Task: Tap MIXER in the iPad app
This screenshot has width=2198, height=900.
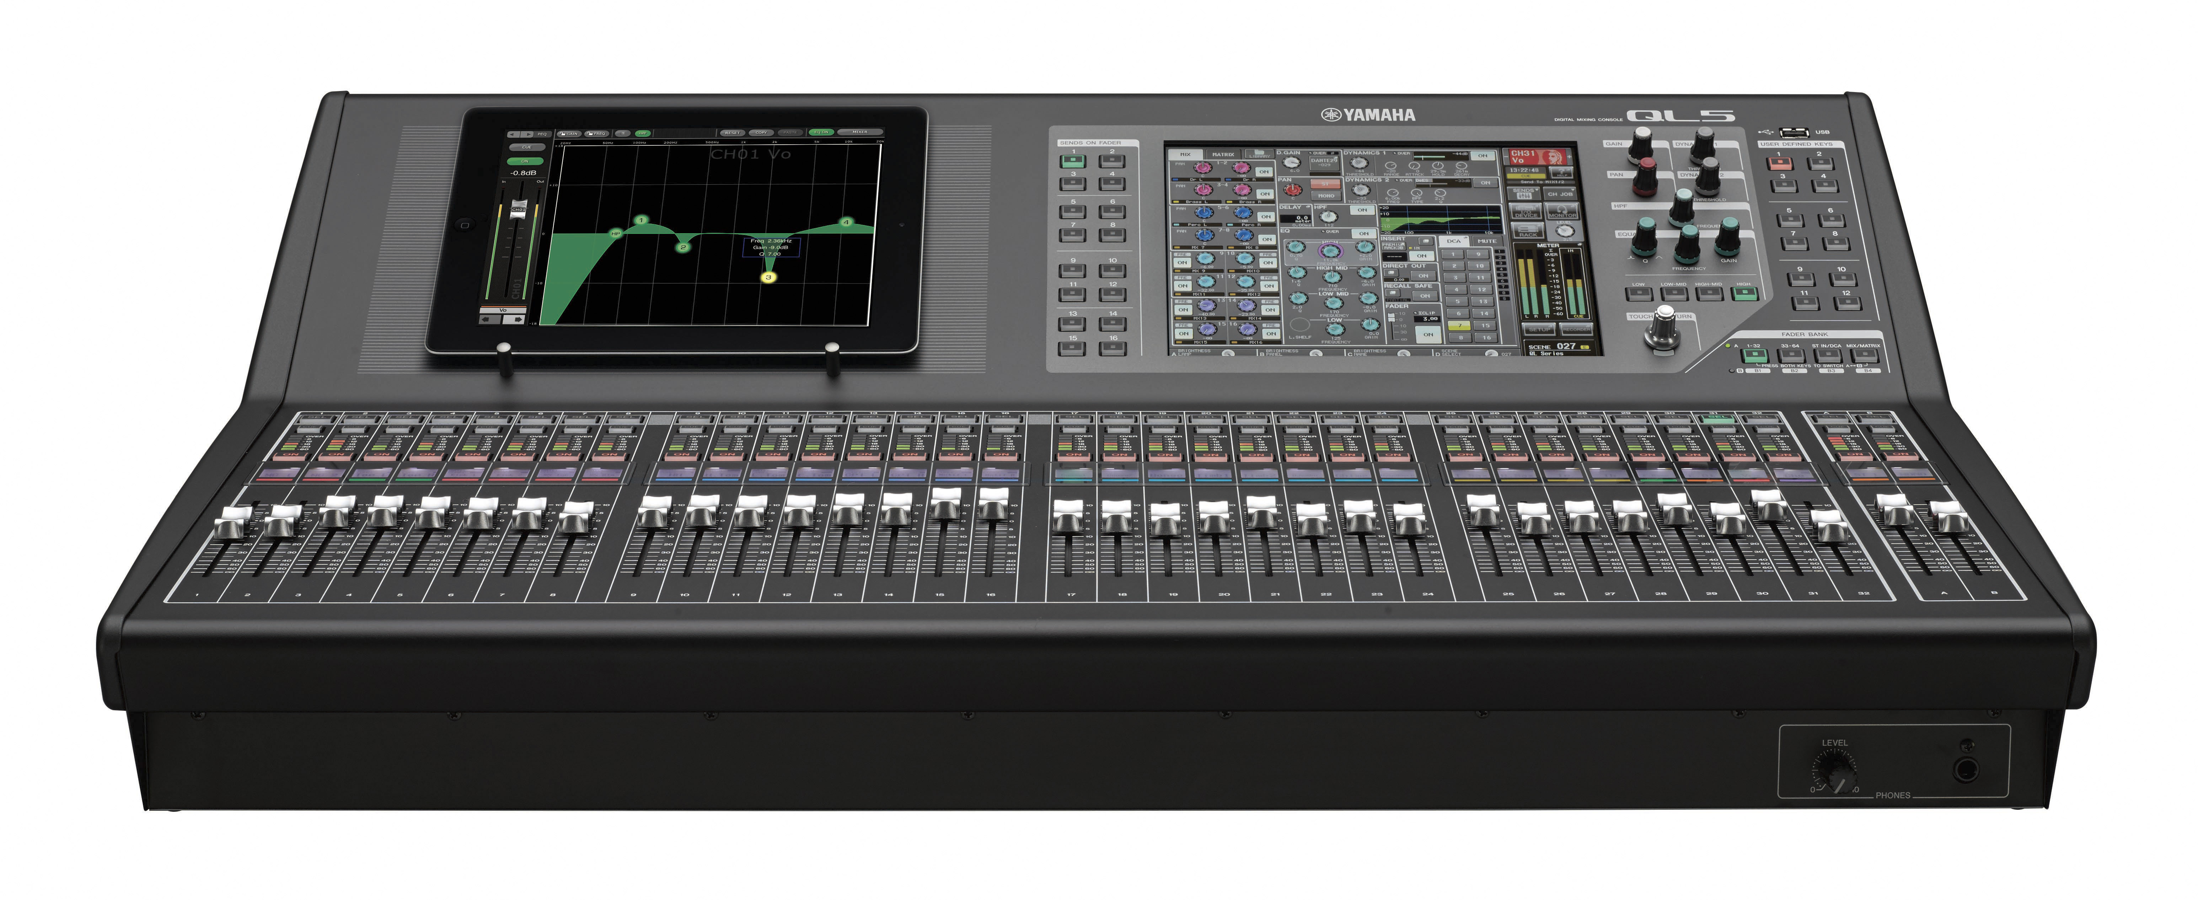Action: (x=860, y=132)
